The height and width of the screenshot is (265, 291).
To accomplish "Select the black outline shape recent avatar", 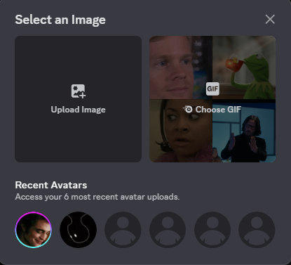I will tap(78, 230).
